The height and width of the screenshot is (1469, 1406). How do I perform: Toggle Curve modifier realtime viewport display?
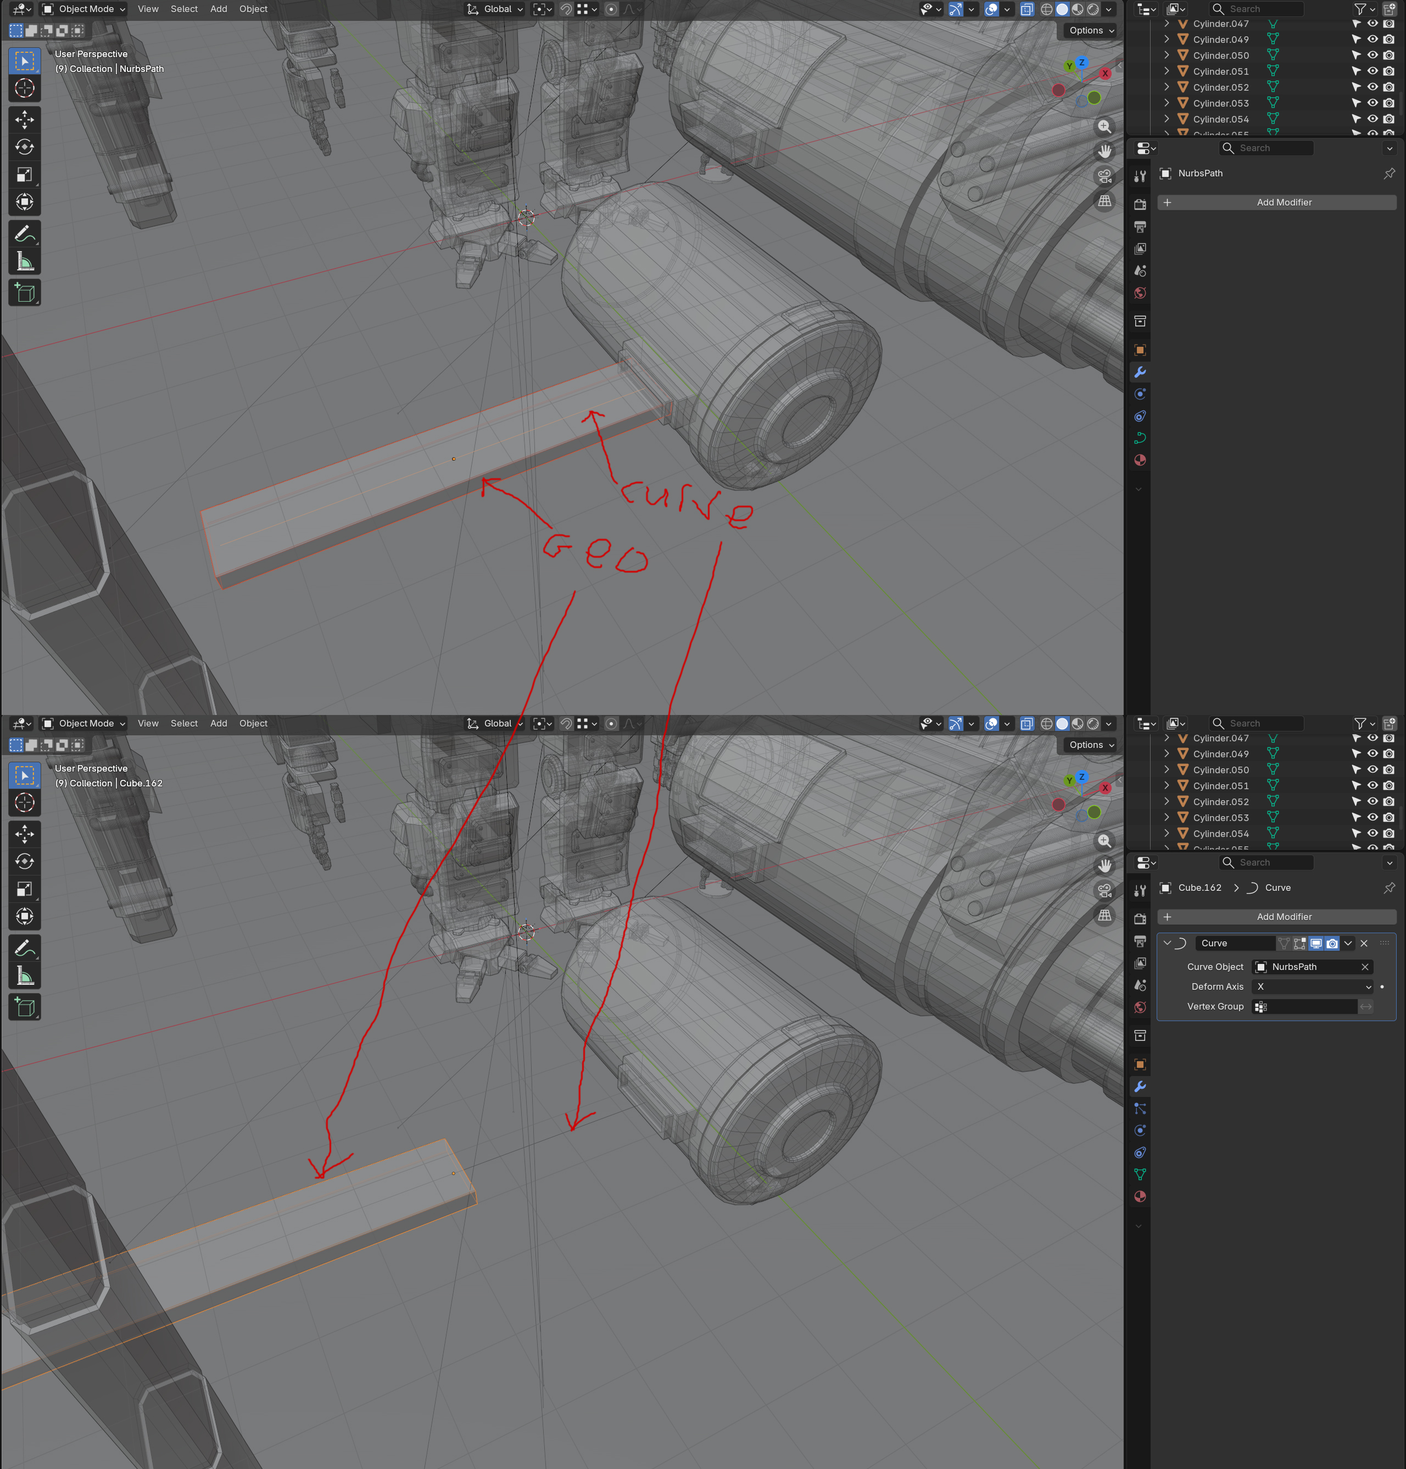1315,944
